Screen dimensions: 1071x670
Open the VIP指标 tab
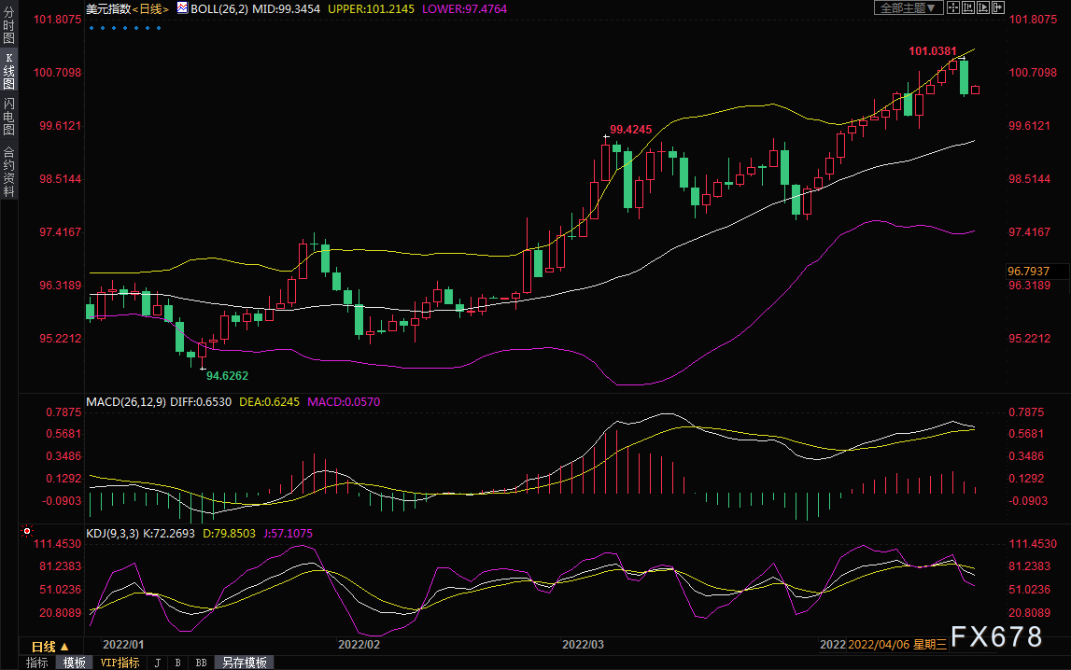120,663
